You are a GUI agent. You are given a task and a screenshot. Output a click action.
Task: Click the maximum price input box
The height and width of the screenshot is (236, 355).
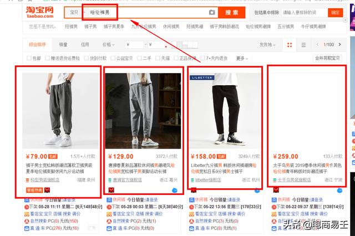158,45
